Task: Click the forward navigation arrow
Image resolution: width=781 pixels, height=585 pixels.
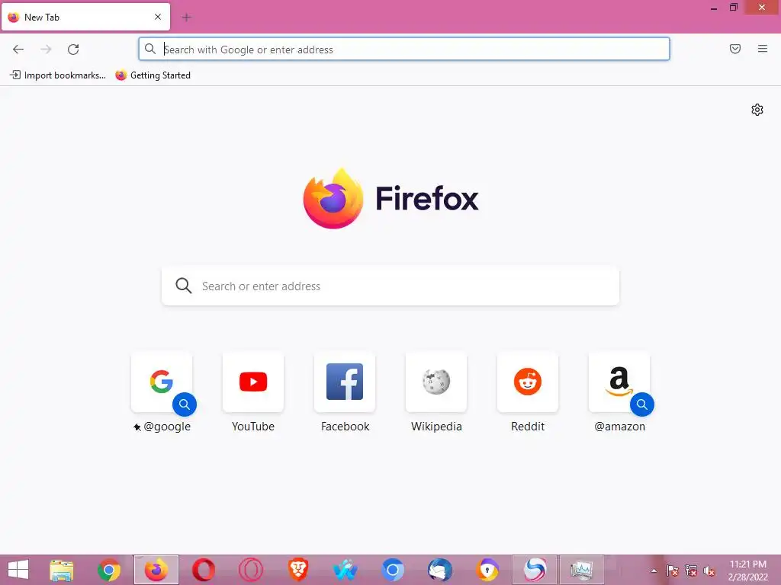Action: [46, 50]
